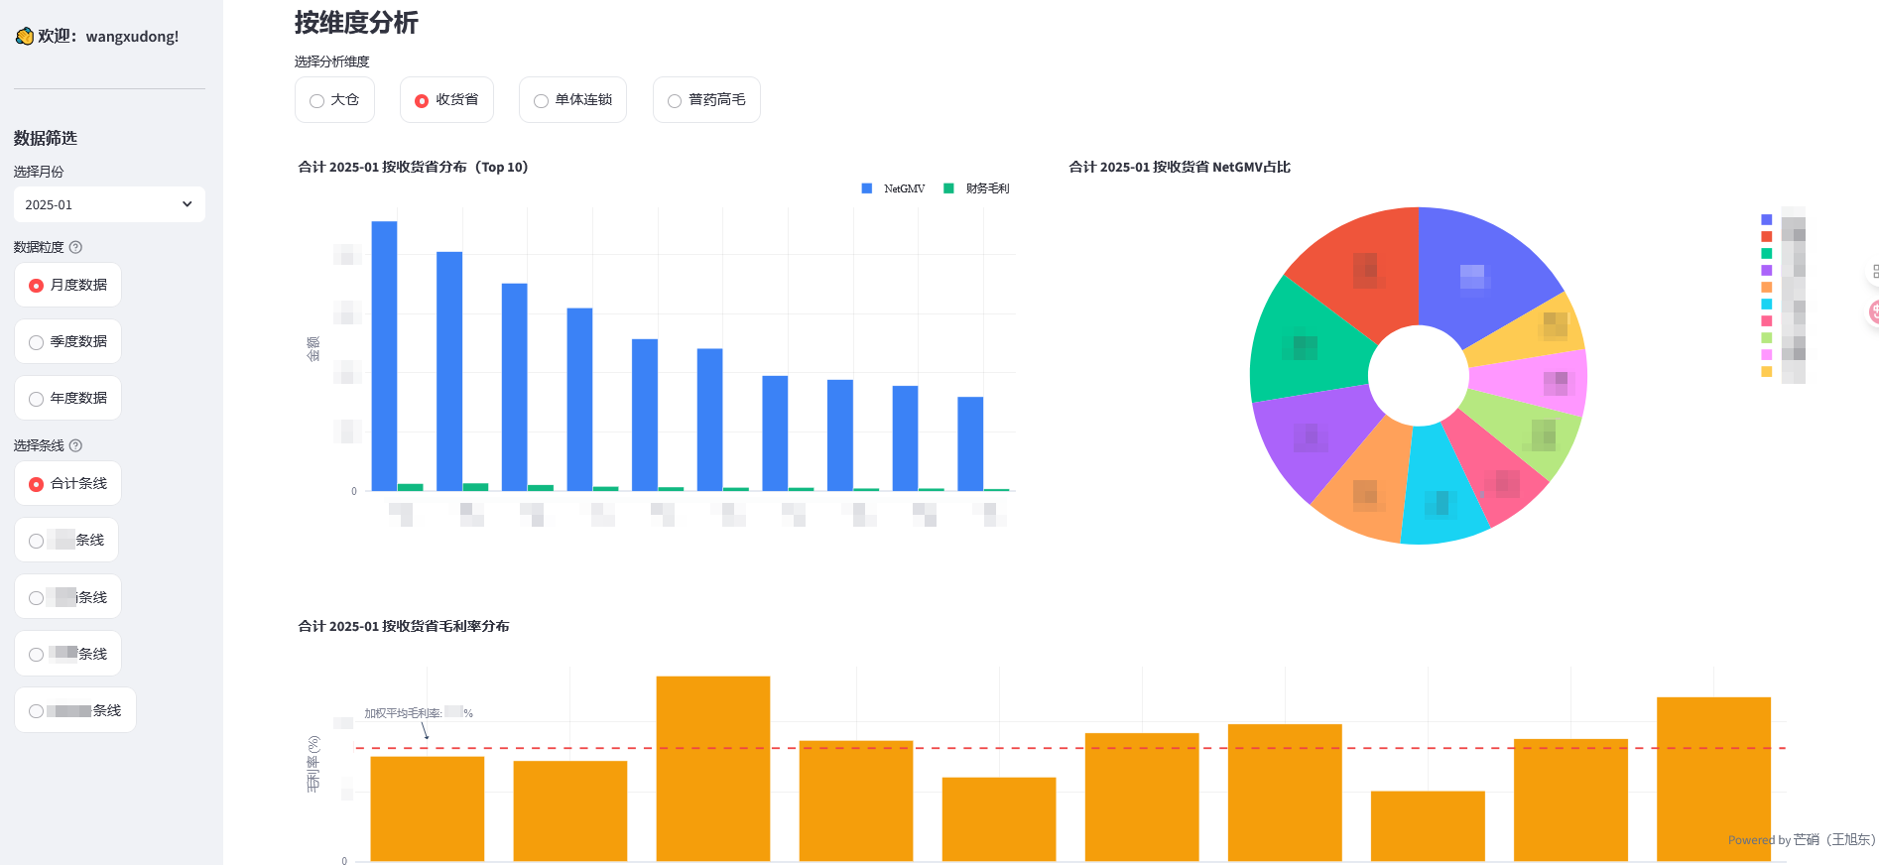Click the purple legend swatch in pie chart
Viewport: 1879px width, 865px height.
[1766, 270]
